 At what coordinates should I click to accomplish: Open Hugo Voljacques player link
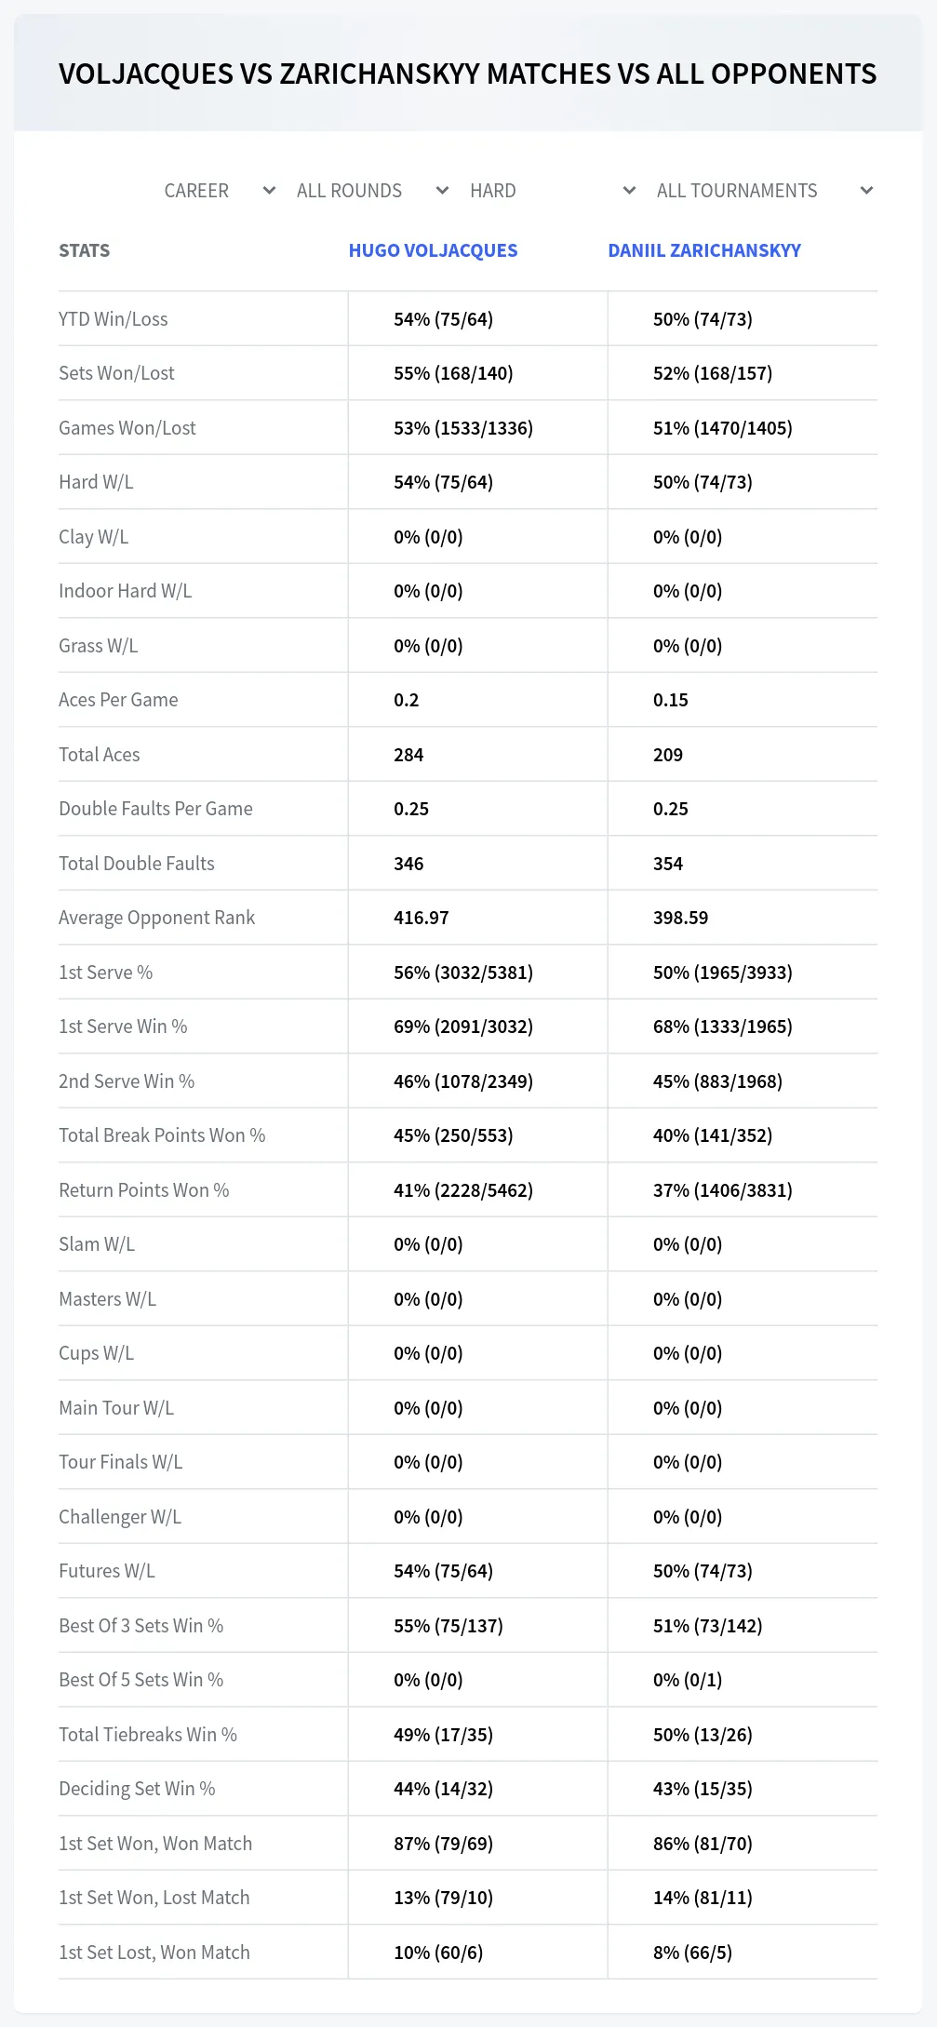tap(433, 250)
